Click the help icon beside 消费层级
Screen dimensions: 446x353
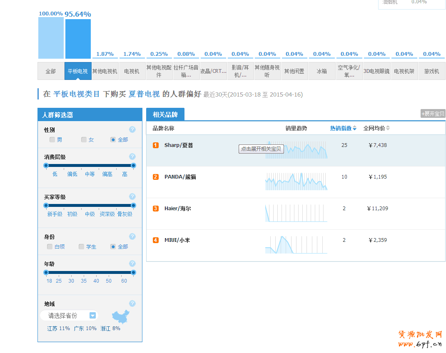click(x=132, y=157)
